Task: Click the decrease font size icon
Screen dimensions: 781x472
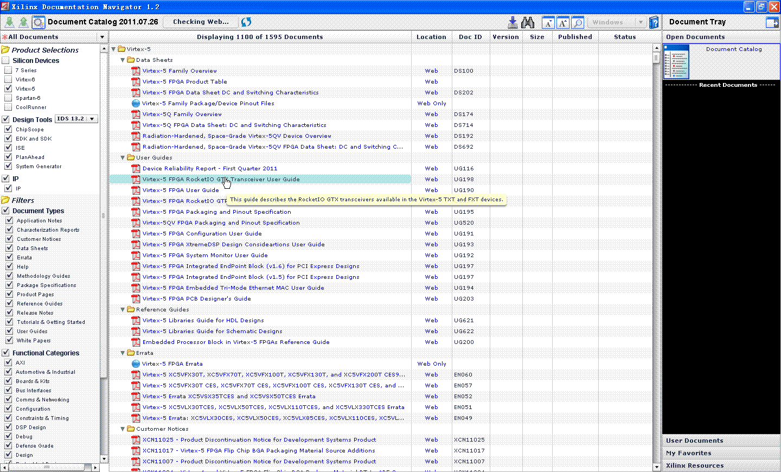Action: (548, 22)
